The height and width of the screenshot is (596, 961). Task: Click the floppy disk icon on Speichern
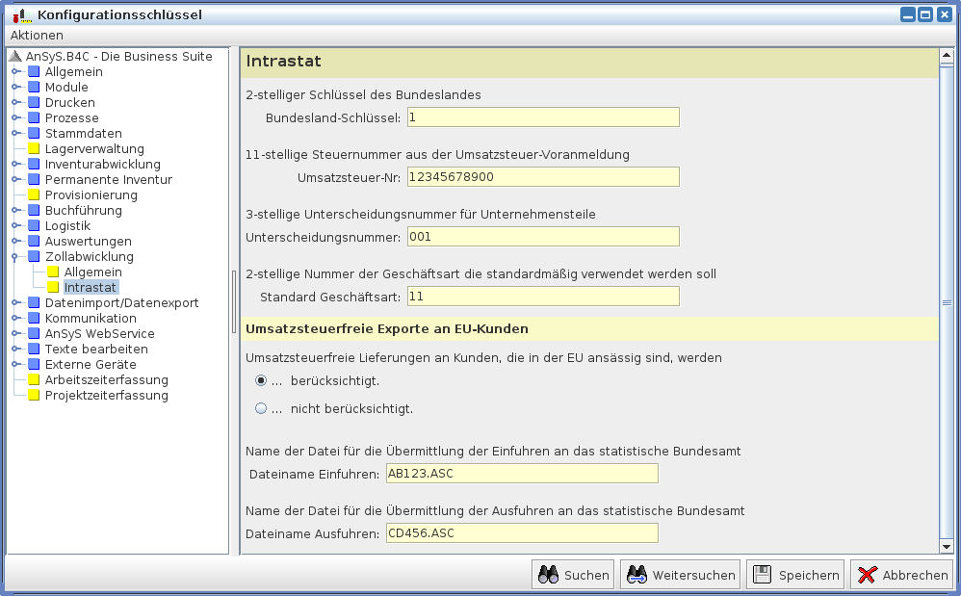point(763,575)
